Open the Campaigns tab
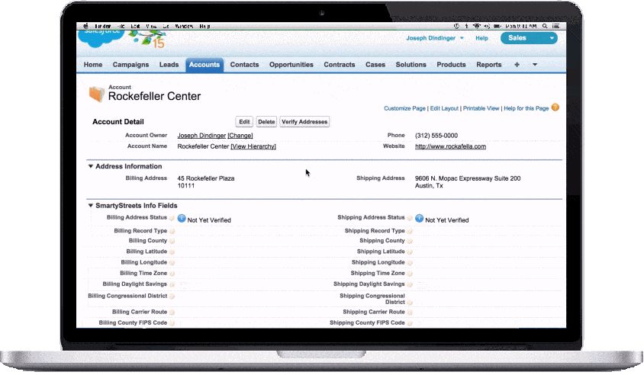This screenshot has height=375, width=644. click(130, 65)
